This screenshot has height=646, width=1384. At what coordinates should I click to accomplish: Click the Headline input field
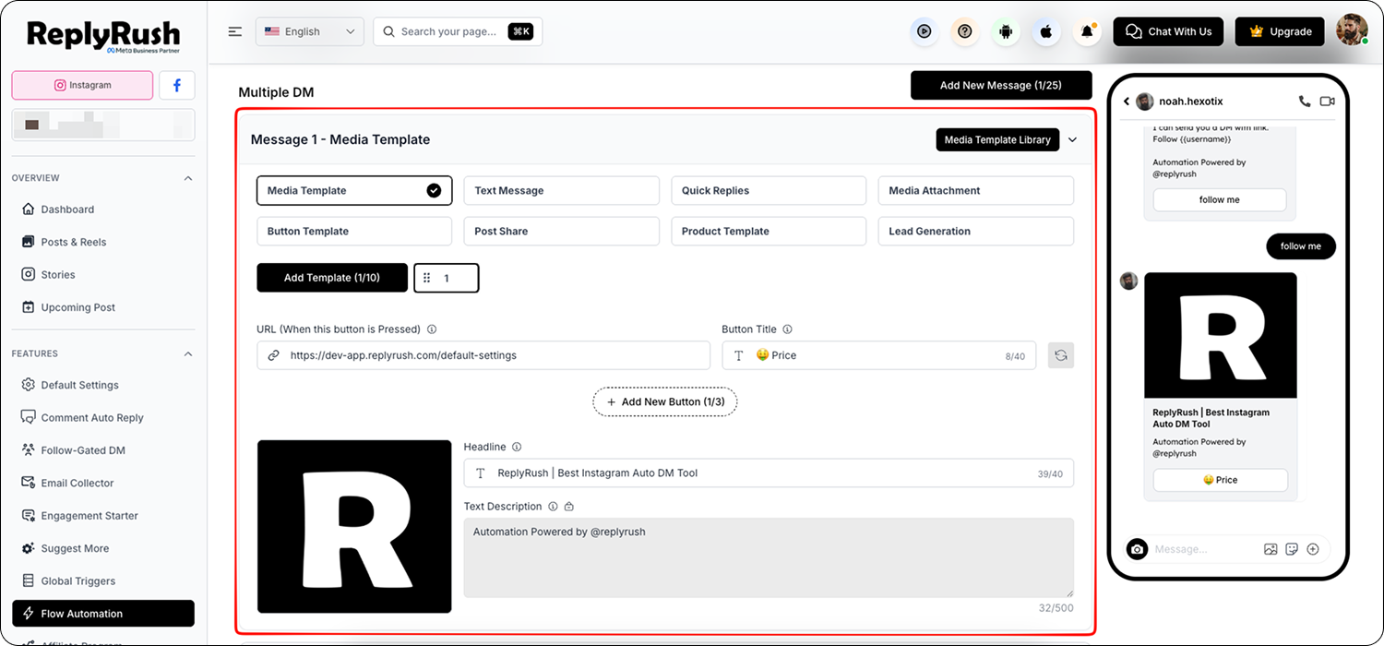[769, 473]
